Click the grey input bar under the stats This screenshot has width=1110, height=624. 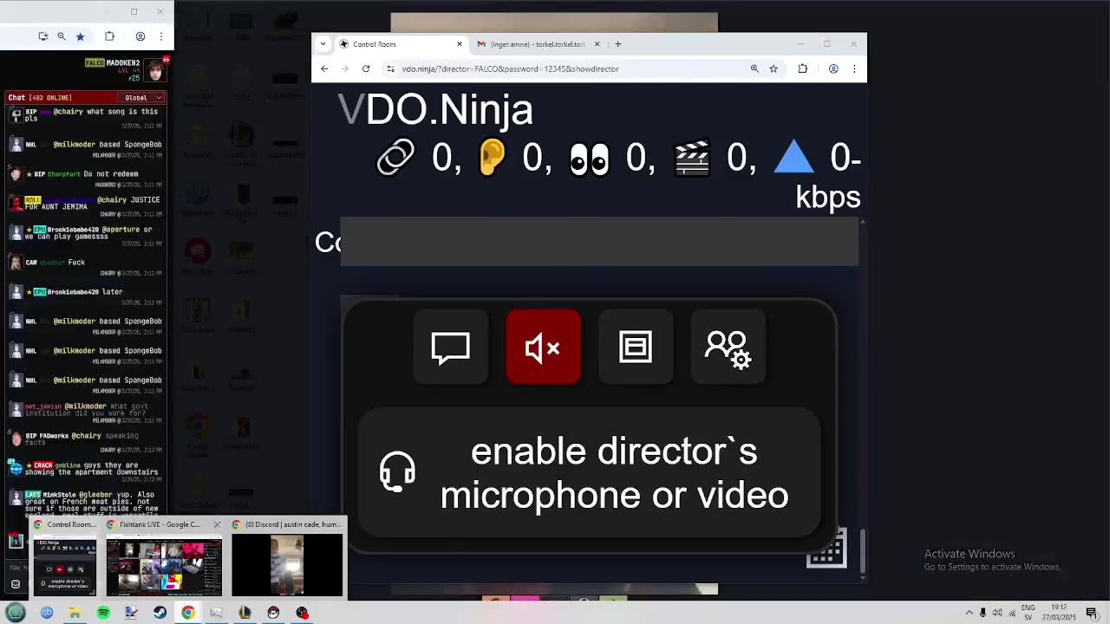(x=599, y=242)
